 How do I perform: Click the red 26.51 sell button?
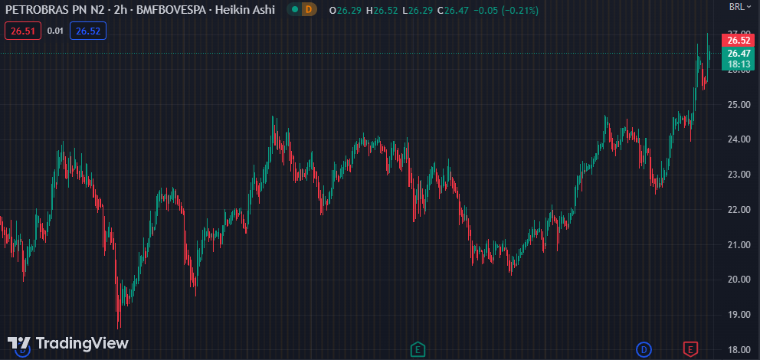coord(23,31)
